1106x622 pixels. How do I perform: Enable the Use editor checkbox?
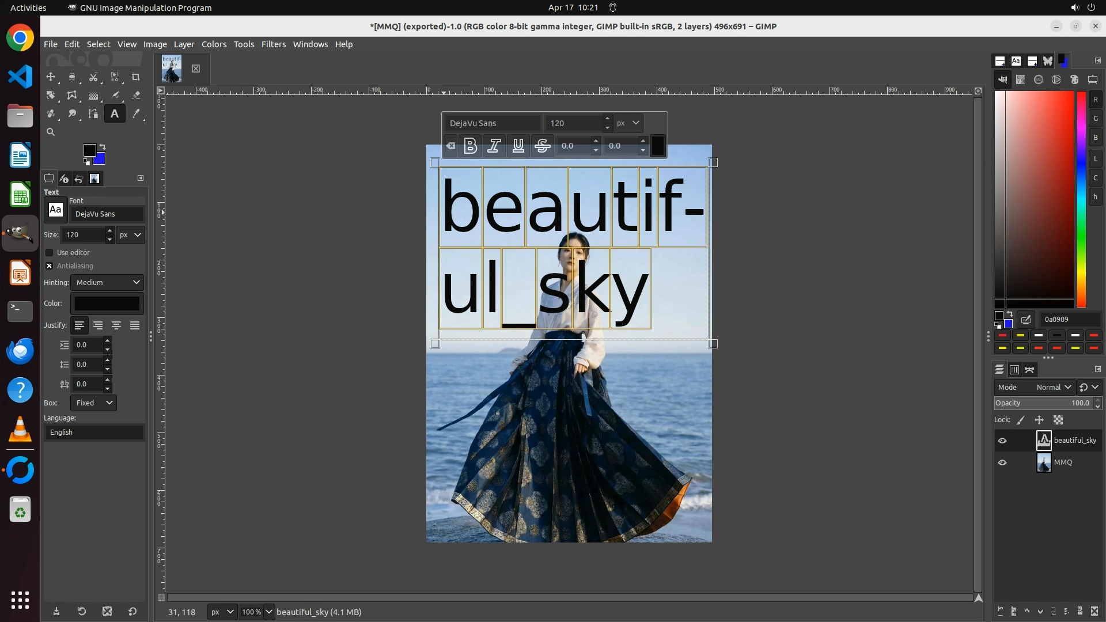point(50,252)
